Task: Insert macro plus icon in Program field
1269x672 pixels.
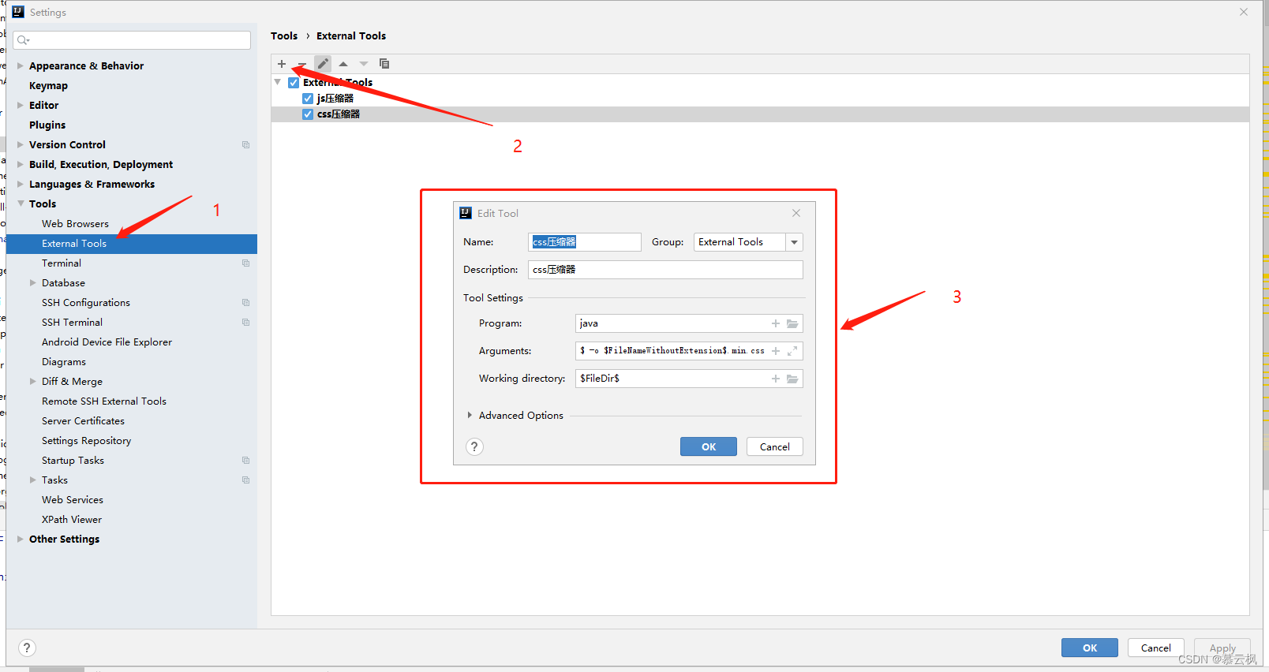Action: [x=776, y=323]
